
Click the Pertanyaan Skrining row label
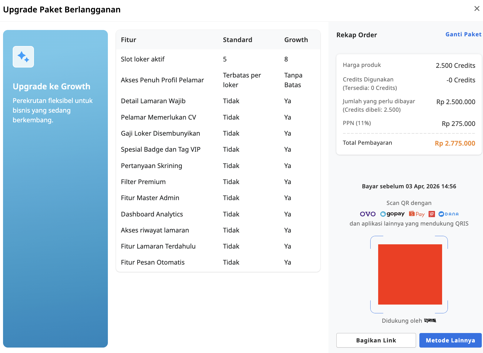click(x=152, y=166)
